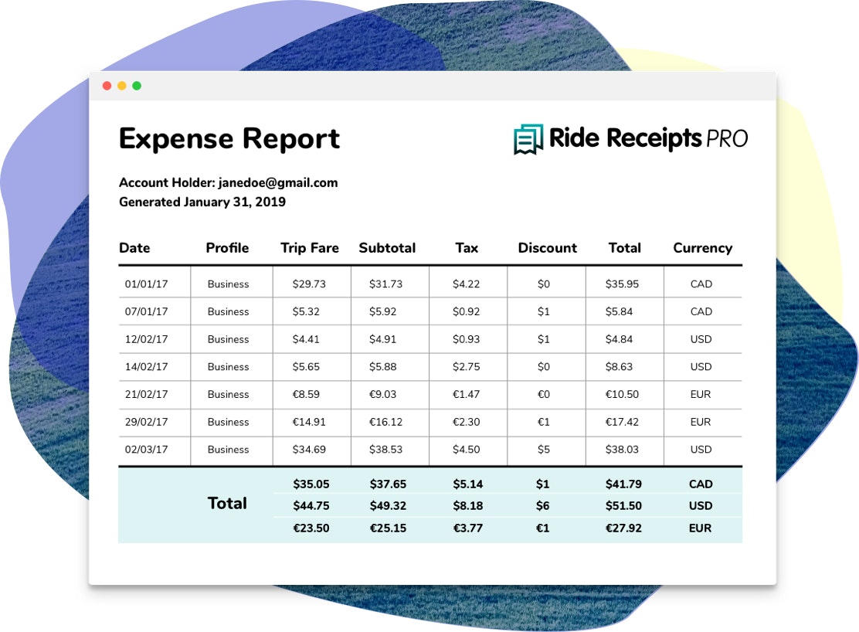The height and width of the screenshot is (632, 859).
Task: Click discount value $5
Action: 544,450
